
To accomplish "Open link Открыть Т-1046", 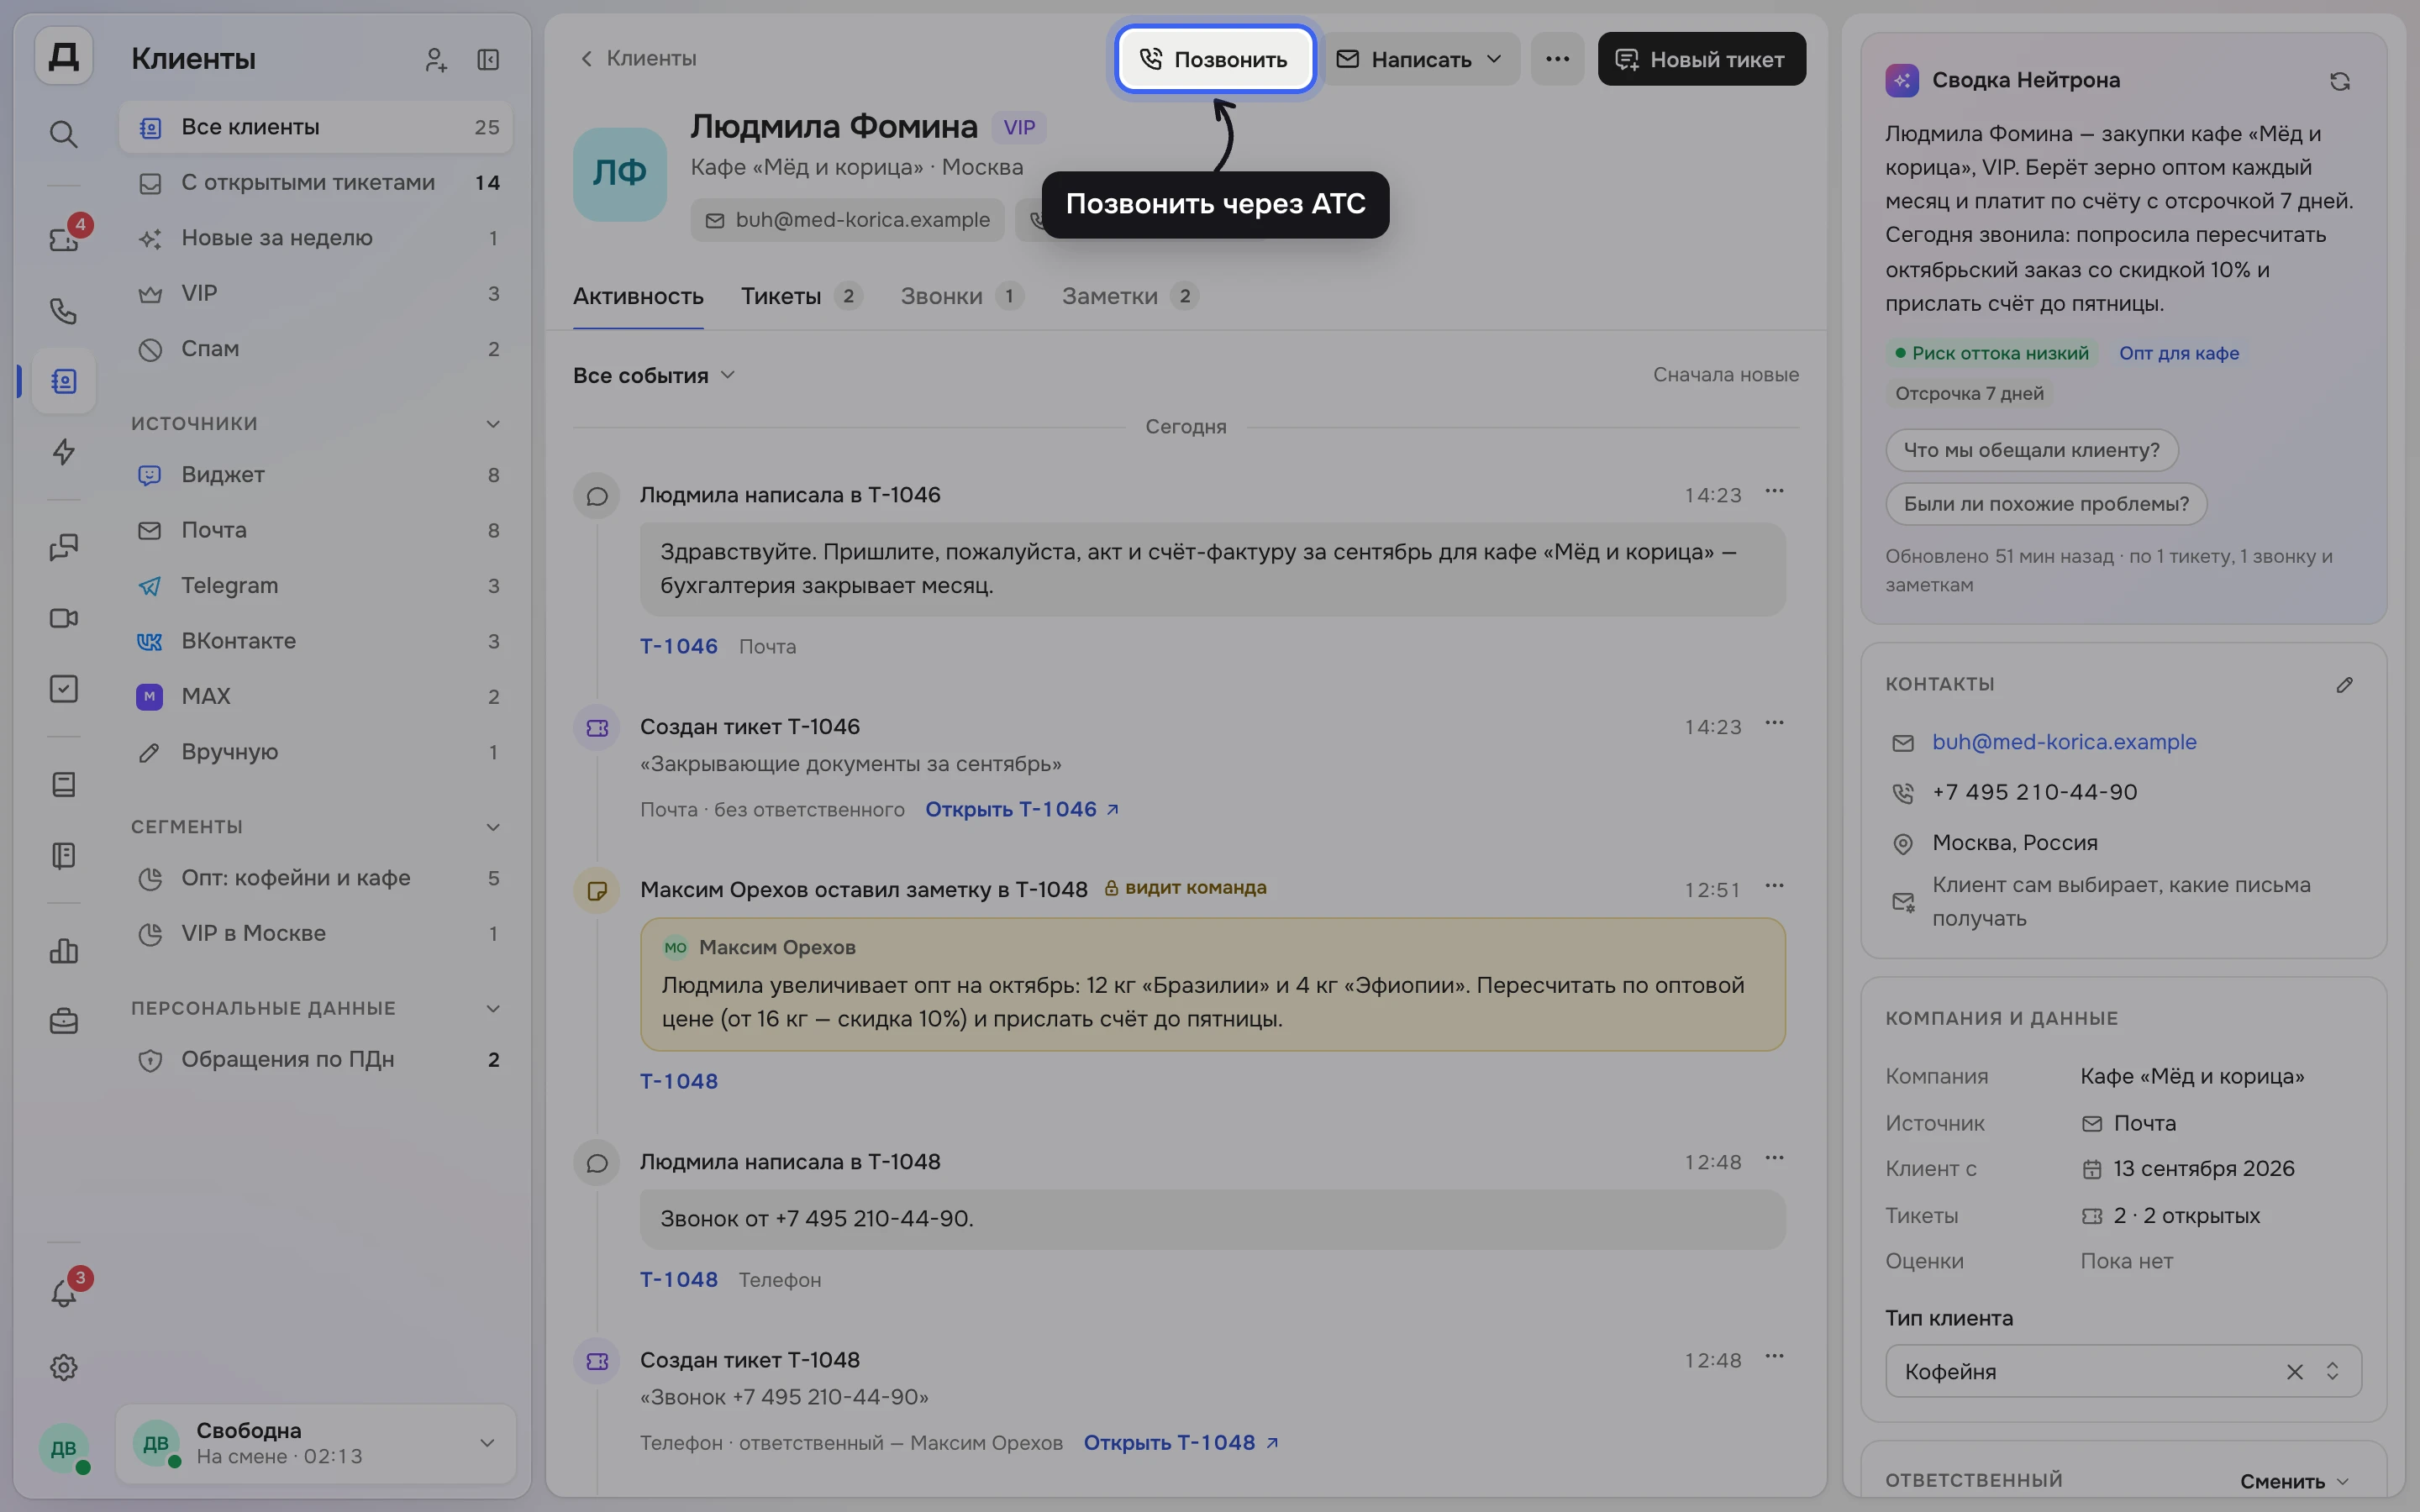I will [1021, 809].
